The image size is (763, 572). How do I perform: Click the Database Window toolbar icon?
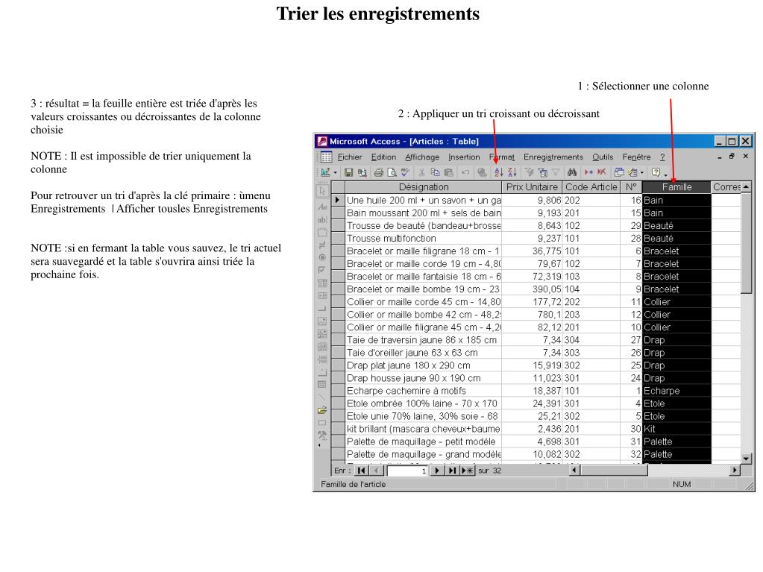tap(619, 172)
